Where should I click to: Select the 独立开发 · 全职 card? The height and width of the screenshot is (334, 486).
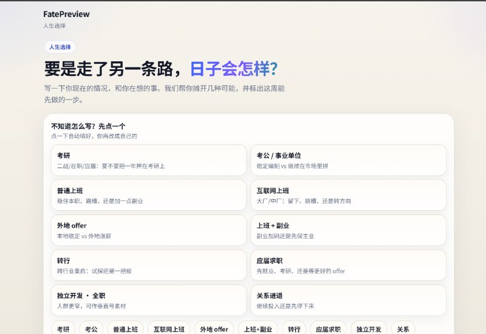pos(149,300)
